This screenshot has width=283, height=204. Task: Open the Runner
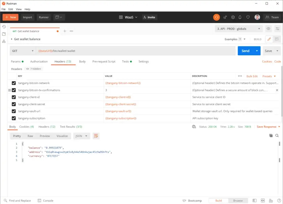coord(44,17)
